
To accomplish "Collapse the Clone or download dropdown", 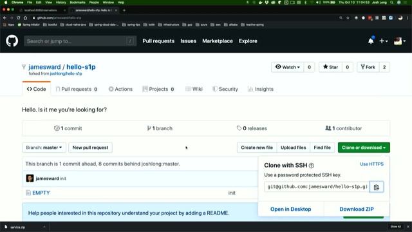I will (364, 148).
